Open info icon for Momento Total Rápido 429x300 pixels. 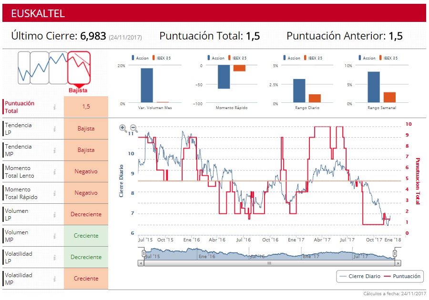coord(55,193)
